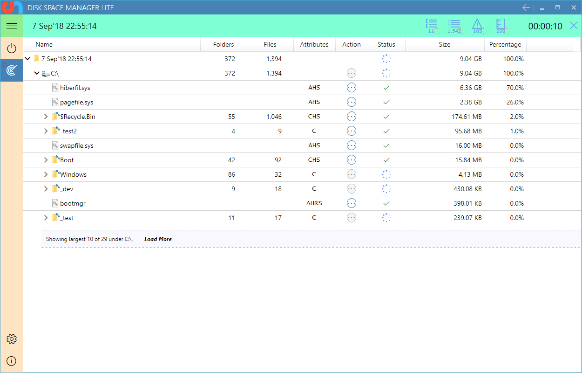Screen dimensions: 582x373
Task: Collapse the 7 Sep'18 22:55:14 root node
Action: [x=28, y=59]
